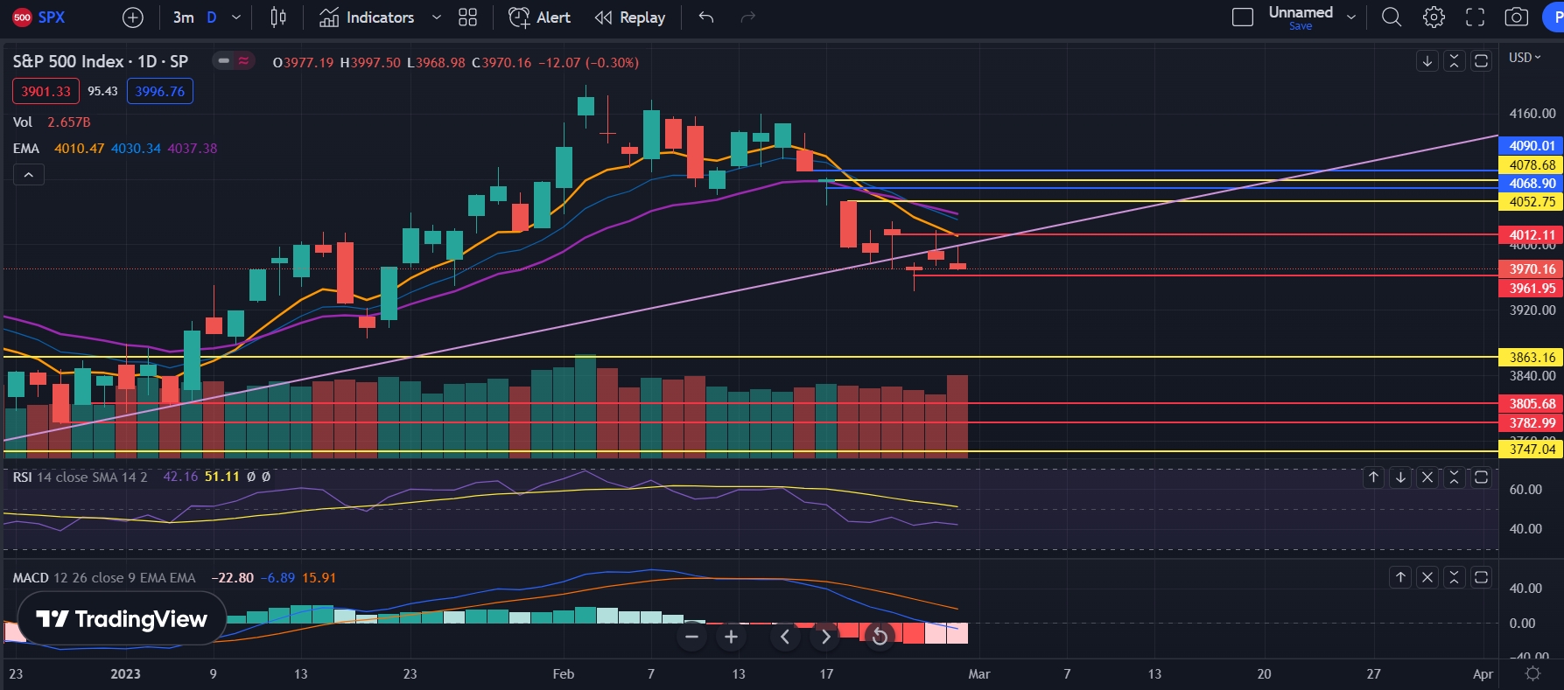
Task: Select the Vol indicator legend
Action: click(x=23, y=122)
